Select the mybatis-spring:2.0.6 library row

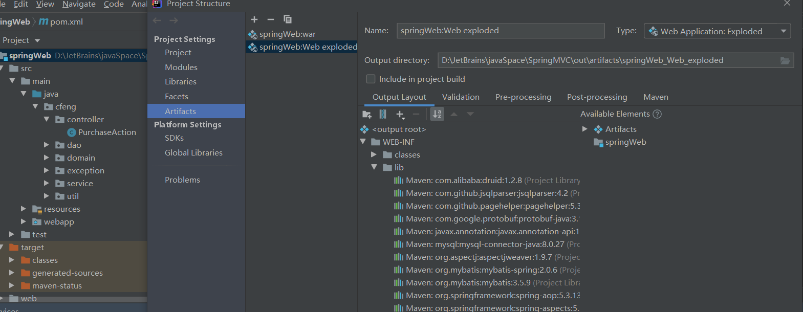coord(487,270)
